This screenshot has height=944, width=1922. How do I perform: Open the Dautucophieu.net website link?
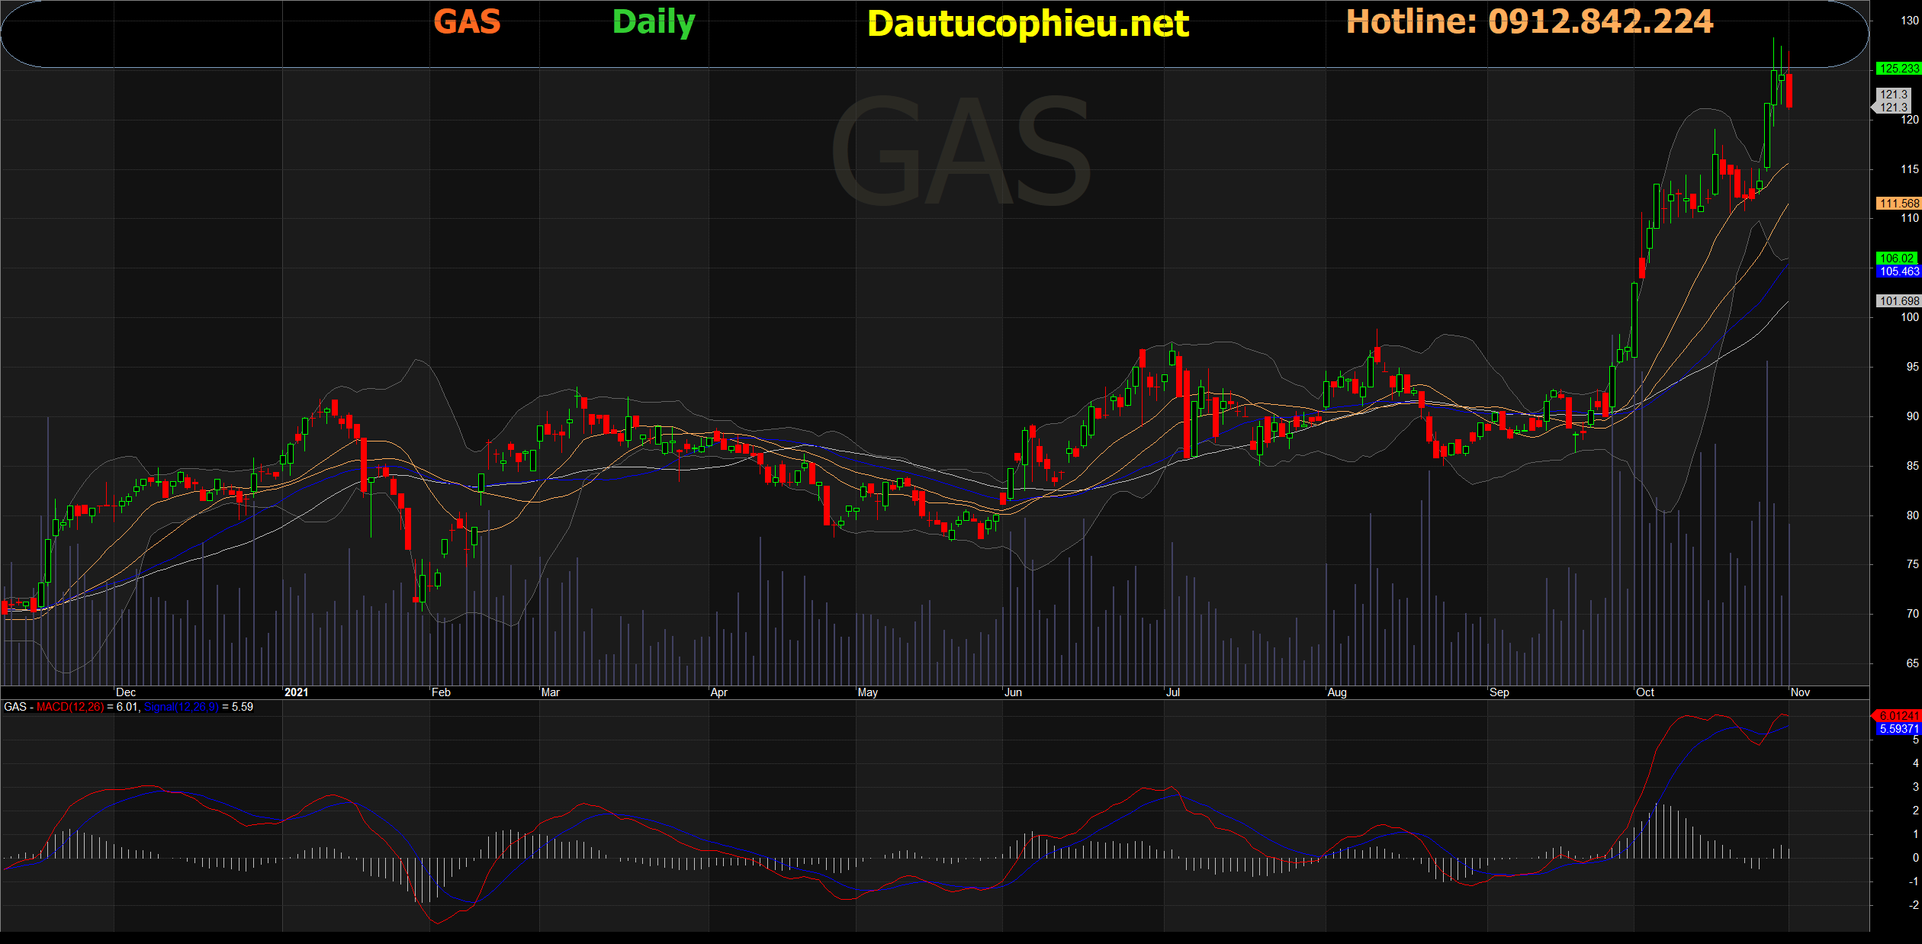click(x=1027, y=24)
